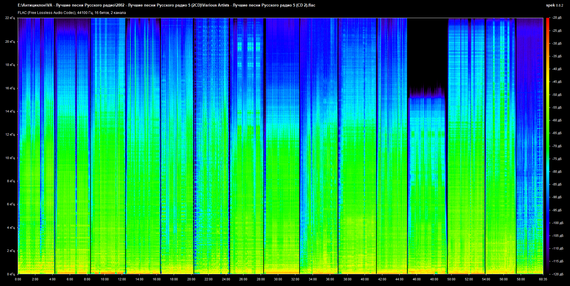
Task: Click the 0:00 time axis label
Action: click(18, 279)
